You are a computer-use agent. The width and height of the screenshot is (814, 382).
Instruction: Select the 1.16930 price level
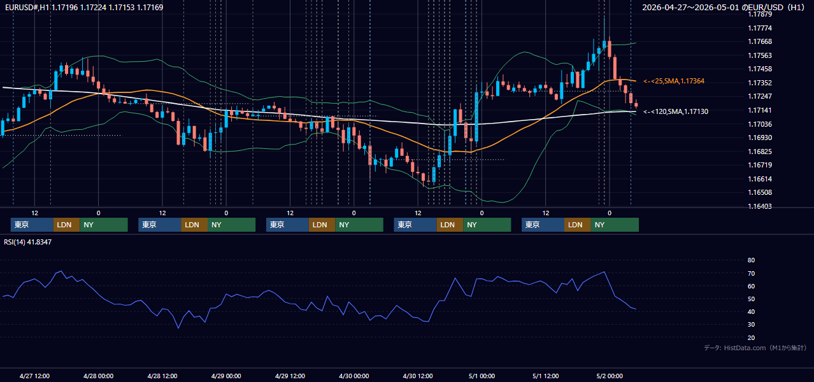[759, 138]
